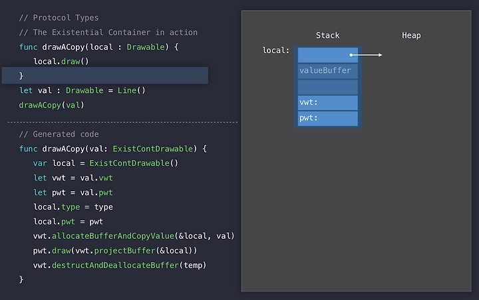Viewport: 479px width, 300px height.
Task: Click the Protocol Types comment line
Action: (x=59, y=18)
